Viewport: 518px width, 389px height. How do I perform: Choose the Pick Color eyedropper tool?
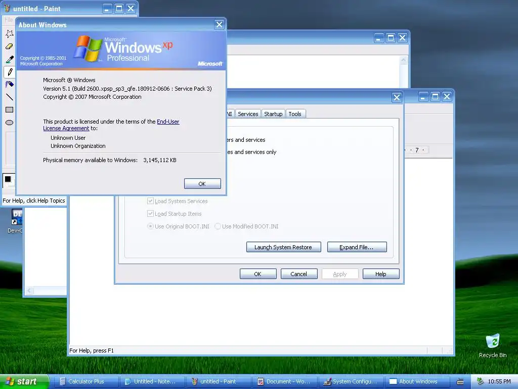tap(9, 59)
